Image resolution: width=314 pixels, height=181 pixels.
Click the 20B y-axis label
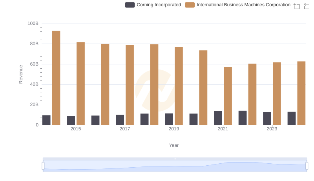click(34, 104)
